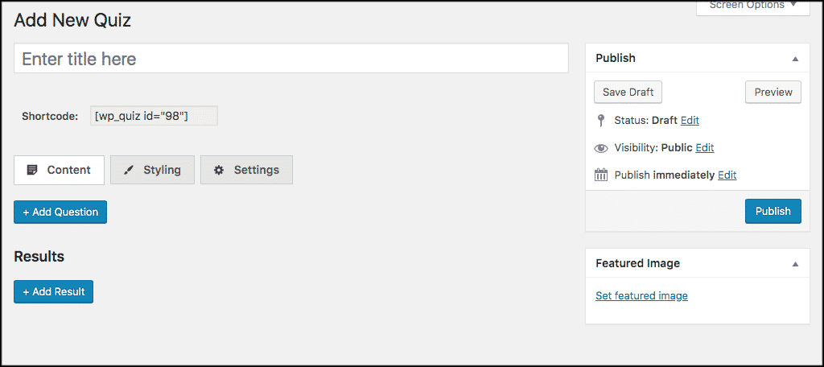The image size is (824, 367).
Task: Click the Add Question button
Action: pos(60,212)
